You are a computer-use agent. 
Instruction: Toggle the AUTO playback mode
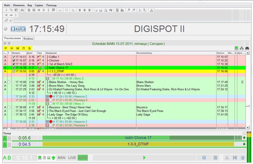coord(82,158)
